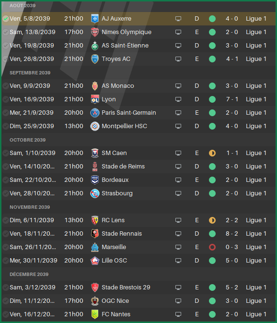Click the Marseille club badge

[95, 247]
